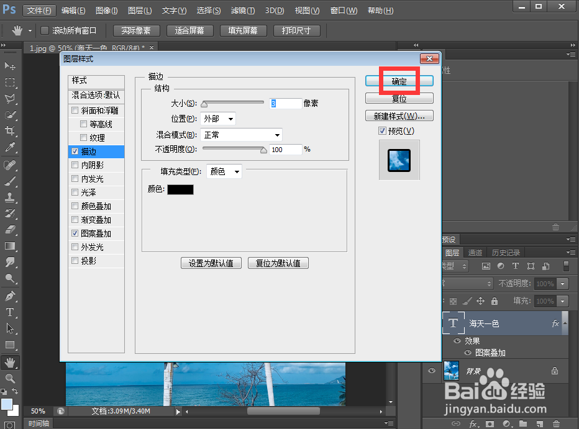Click the black 颜色 stroke color swatch

[180, 189]
